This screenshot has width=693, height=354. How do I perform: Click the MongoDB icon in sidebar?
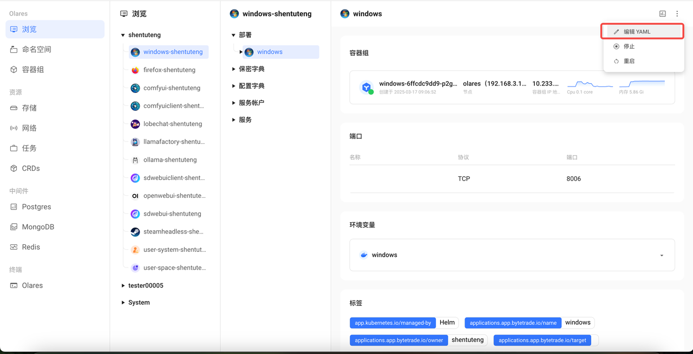click(x=14, y=227)
